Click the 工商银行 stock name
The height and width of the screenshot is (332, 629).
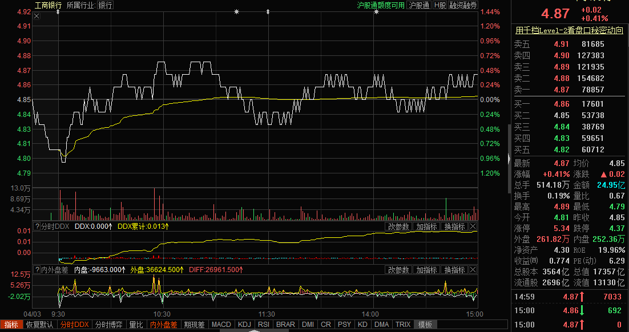coord(48,5)
